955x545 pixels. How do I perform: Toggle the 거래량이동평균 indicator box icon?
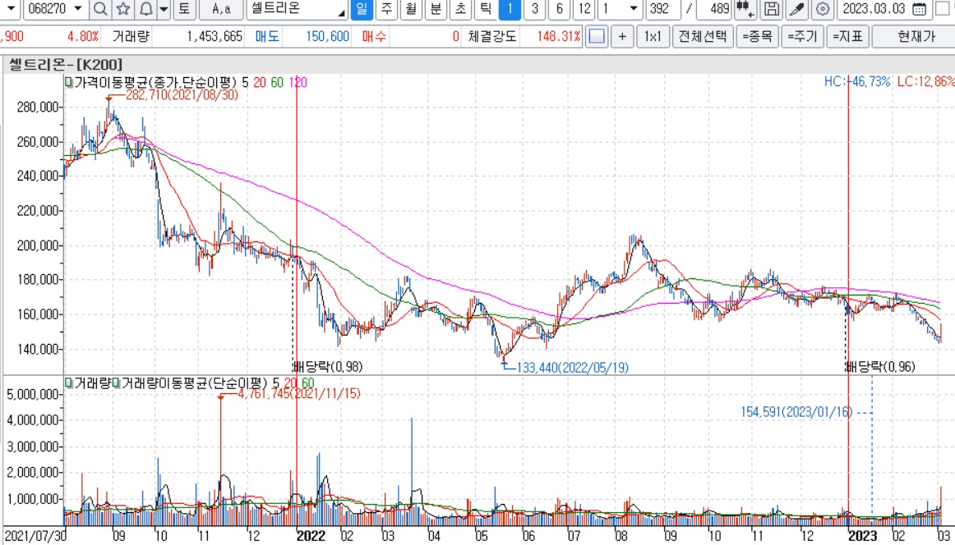pyautogui.click(x=117, y=383)
